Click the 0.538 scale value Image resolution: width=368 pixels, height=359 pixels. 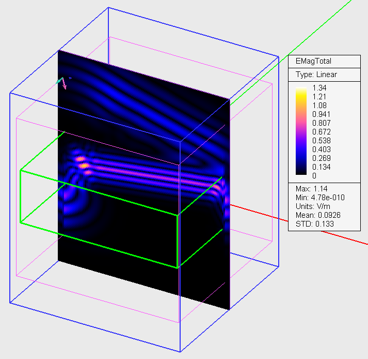pos(322,141)
